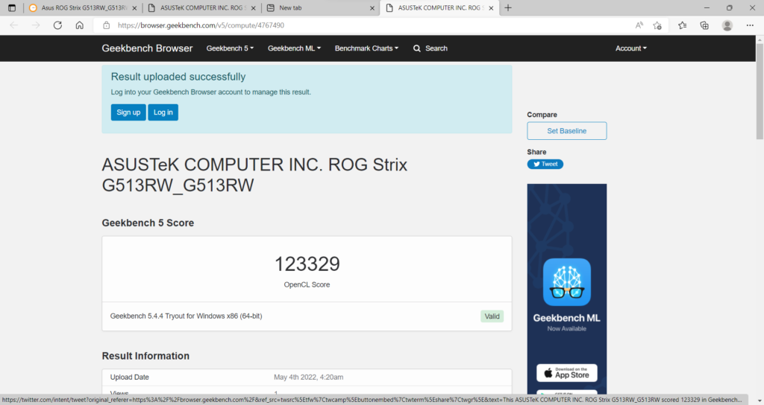Switch to the second ASUSTeK COMPUTER tab
Viewport: 764px width, 405px height.
coord(201,7)
